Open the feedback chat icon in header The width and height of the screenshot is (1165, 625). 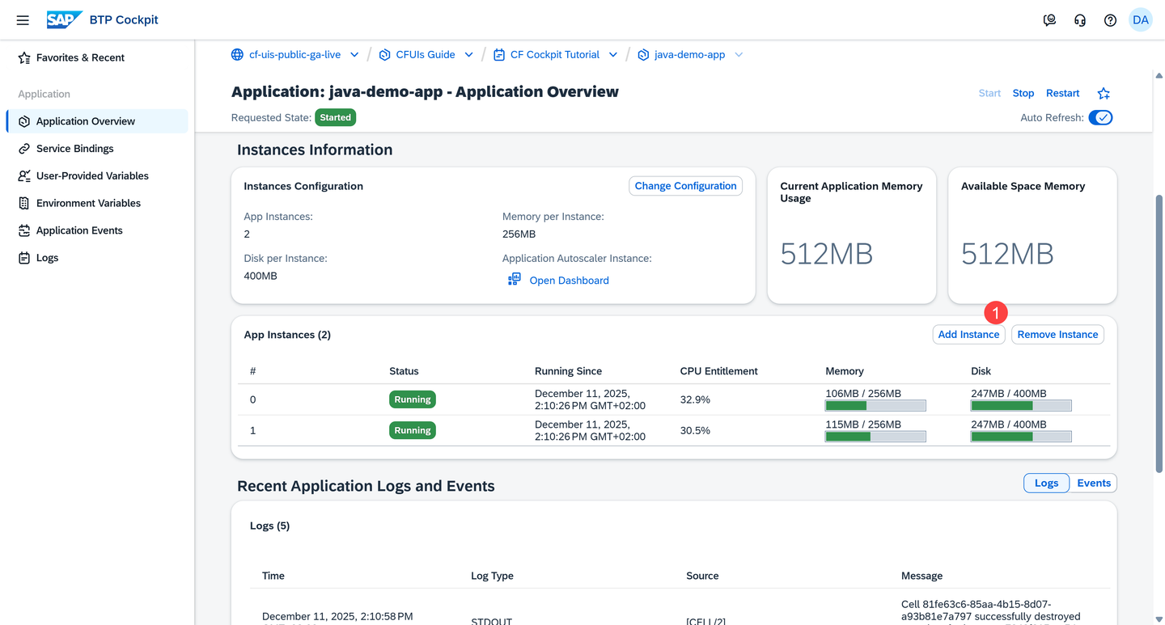point(1049,20)
